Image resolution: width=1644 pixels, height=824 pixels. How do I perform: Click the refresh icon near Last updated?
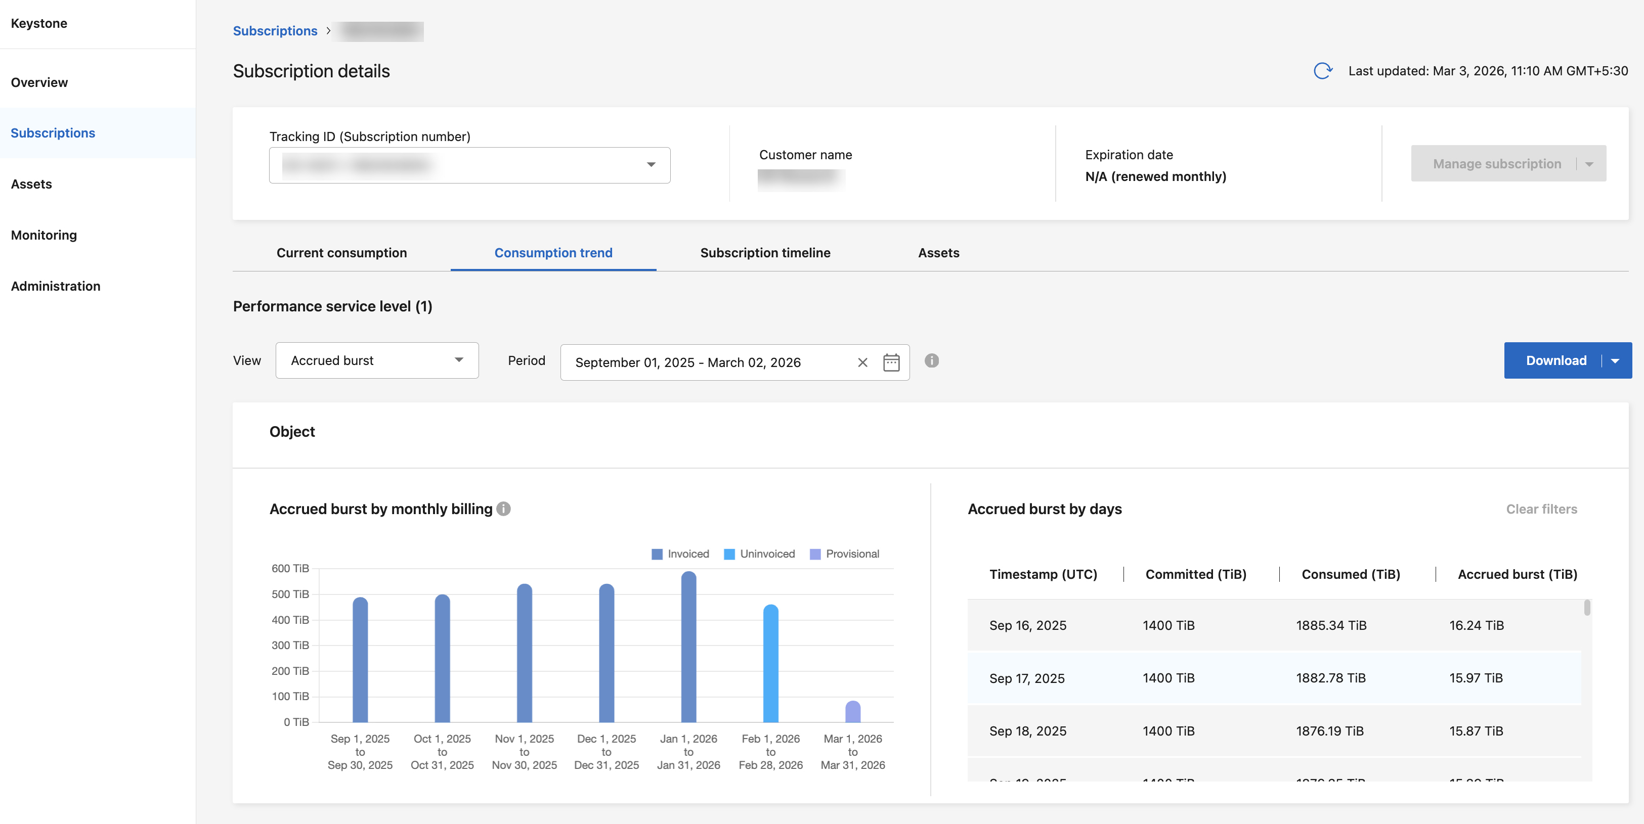(1322, 71)
